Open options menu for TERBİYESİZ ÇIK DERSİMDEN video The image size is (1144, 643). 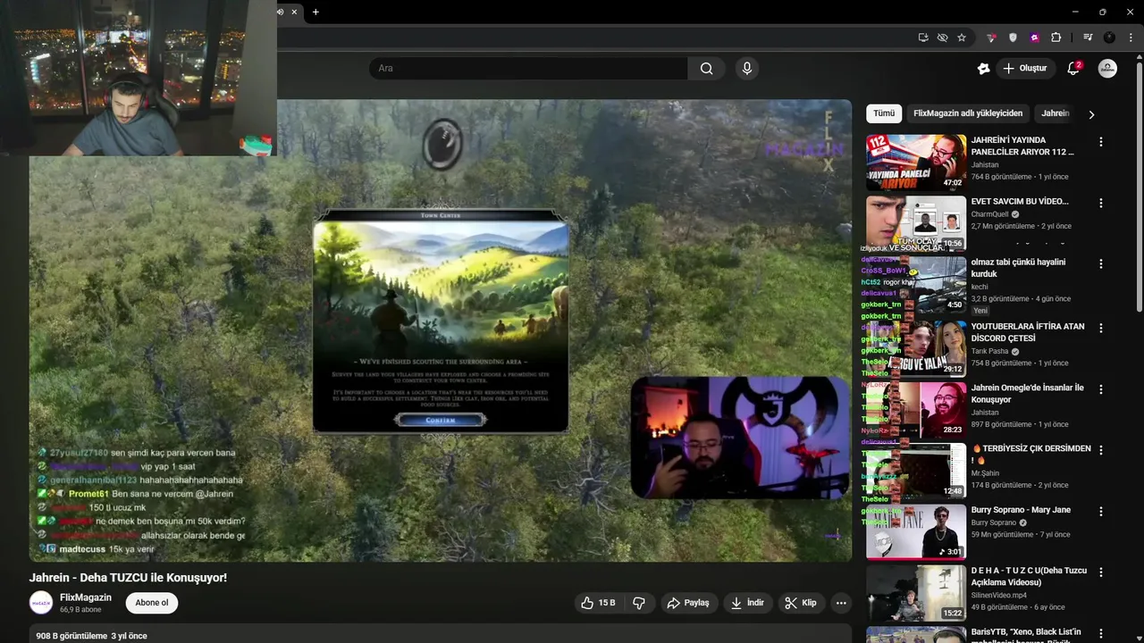(1100, 450)
